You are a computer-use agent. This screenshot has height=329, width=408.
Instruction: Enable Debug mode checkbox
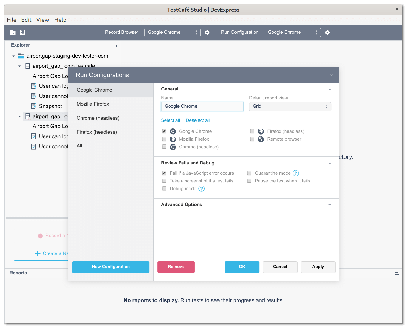tap(164, 189)
